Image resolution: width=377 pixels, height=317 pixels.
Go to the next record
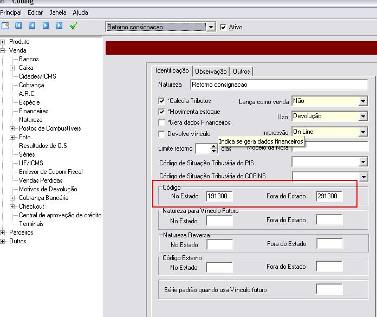(46, 25)
